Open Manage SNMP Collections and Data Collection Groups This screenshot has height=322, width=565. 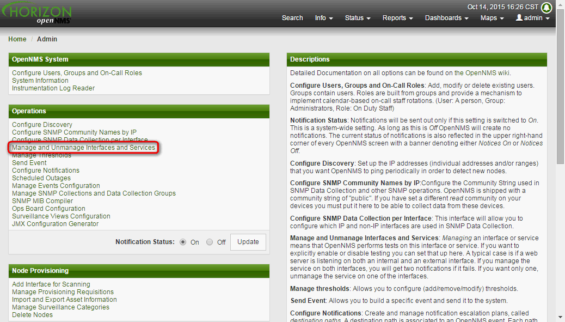(x=94, y=193)
